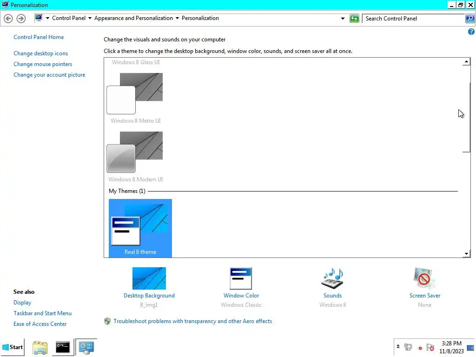476x357 pixels.
Task: Select the Windows 8 Modern UI theme thumbnail
Action: click(135, 152)
